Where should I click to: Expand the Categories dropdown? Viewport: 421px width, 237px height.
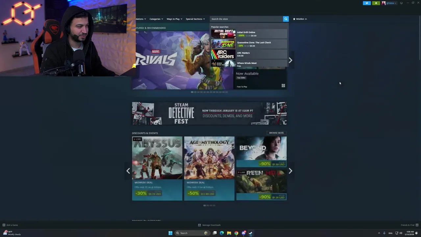click(x=156, y=19)
